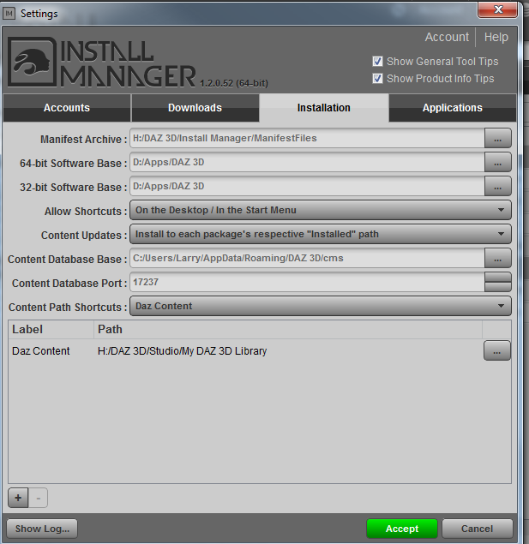Remove the content path with minus button
The width and height of the screenshot is (529, 544).
tap(38, 498)
